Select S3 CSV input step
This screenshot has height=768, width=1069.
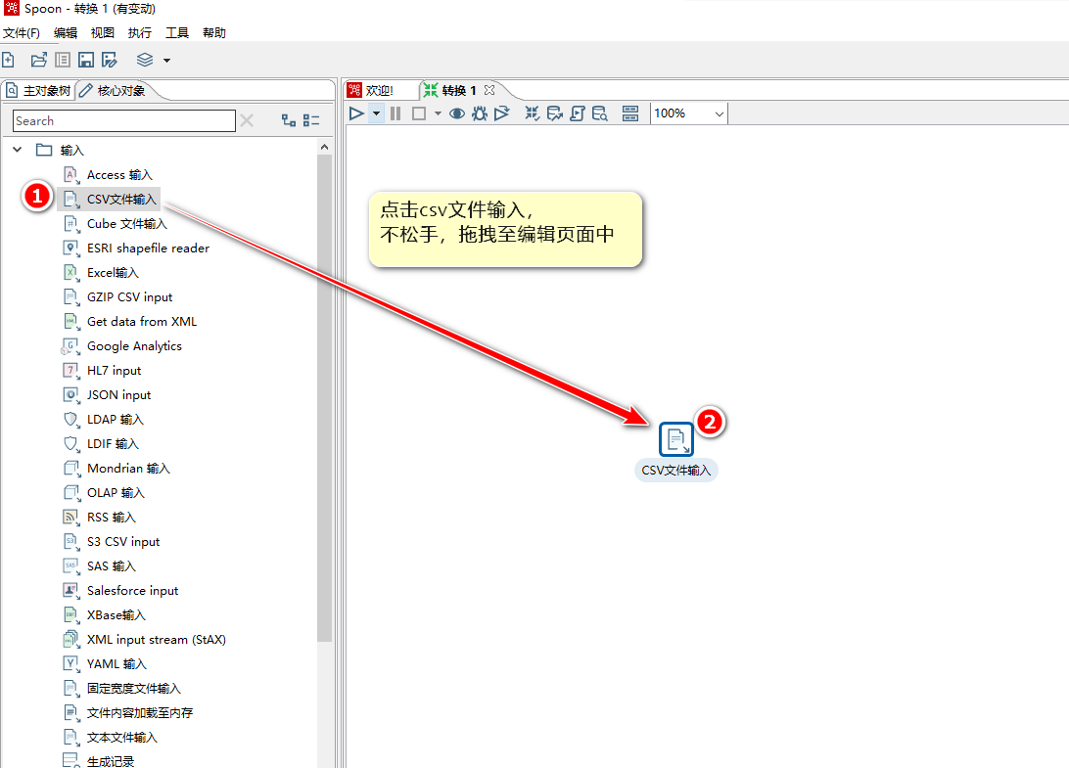(x=112, y=542)
